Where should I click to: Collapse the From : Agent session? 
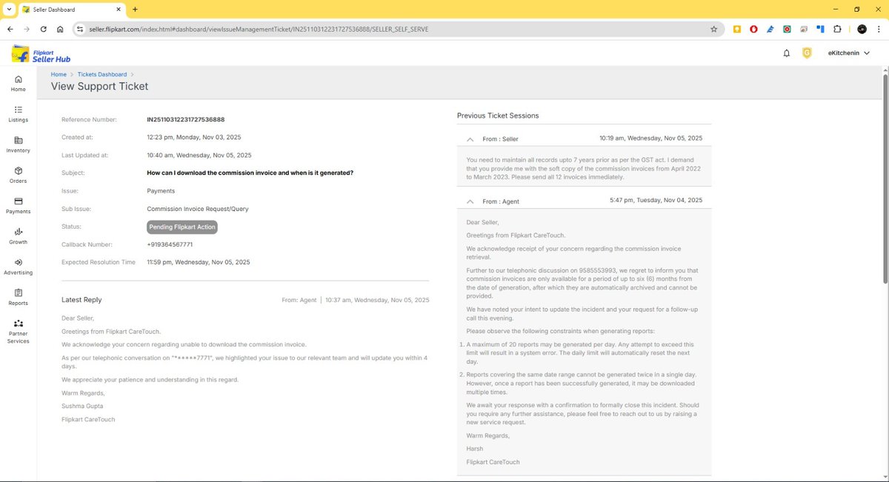tap(470, 201)
